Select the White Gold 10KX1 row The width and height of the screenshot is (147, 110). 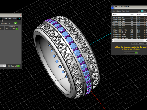[130, 32]
